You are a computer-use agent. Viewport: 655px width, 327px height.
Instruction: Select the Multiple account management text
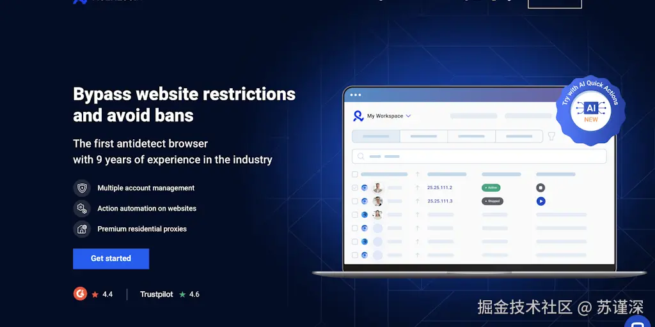146,188
